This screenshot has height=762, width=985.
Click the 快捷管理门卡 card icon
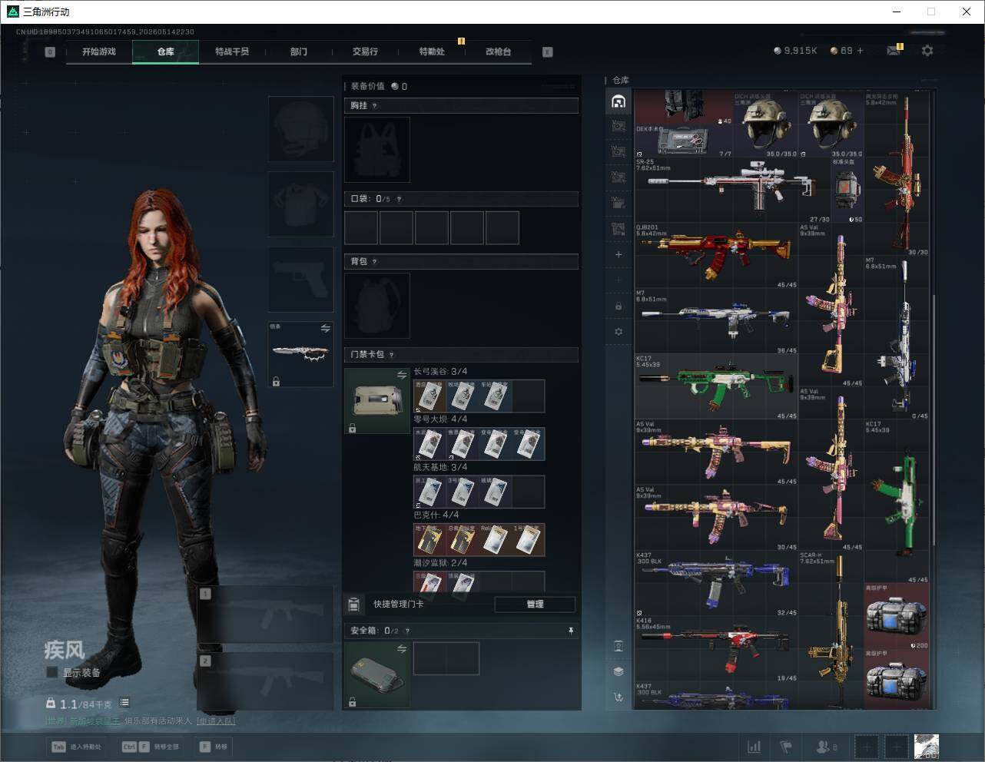(353, 605)
